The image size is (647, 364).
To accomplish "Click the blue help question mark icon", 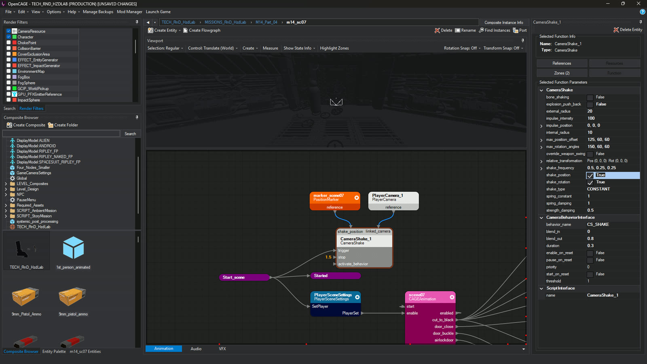I will pyautogui.click(x=643, y=12).
